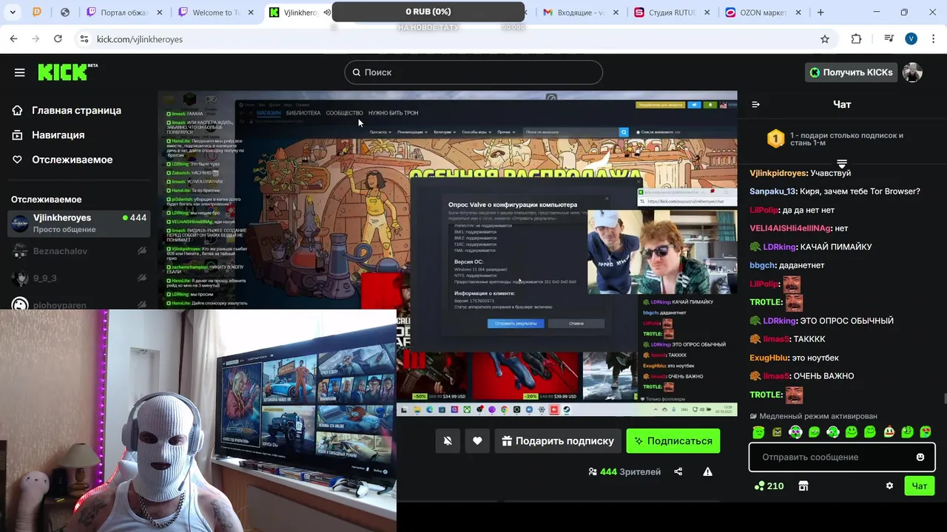Open the Chrome profile V avatar
Screen dimensions: 947x532
[x=911, y=39]
